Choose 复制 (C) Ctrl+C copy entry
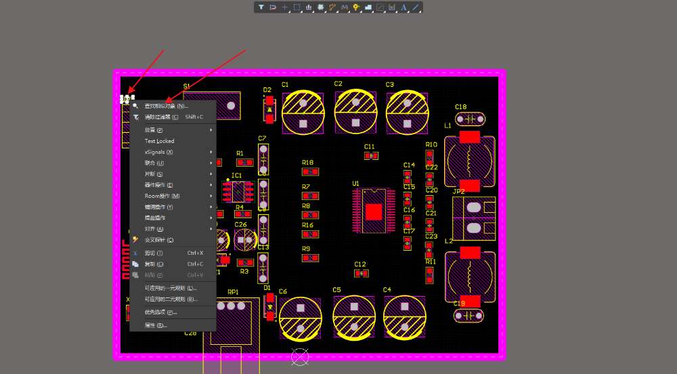Screen dimensions: 677x374 click(173, 264)
